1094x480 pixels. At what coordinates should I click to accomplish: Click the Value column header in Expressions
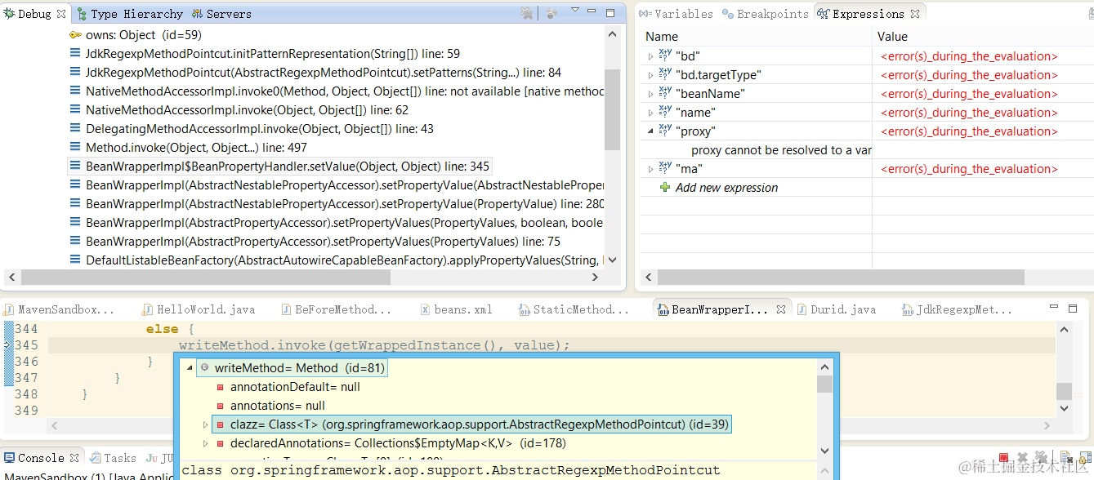coord(892,37)
